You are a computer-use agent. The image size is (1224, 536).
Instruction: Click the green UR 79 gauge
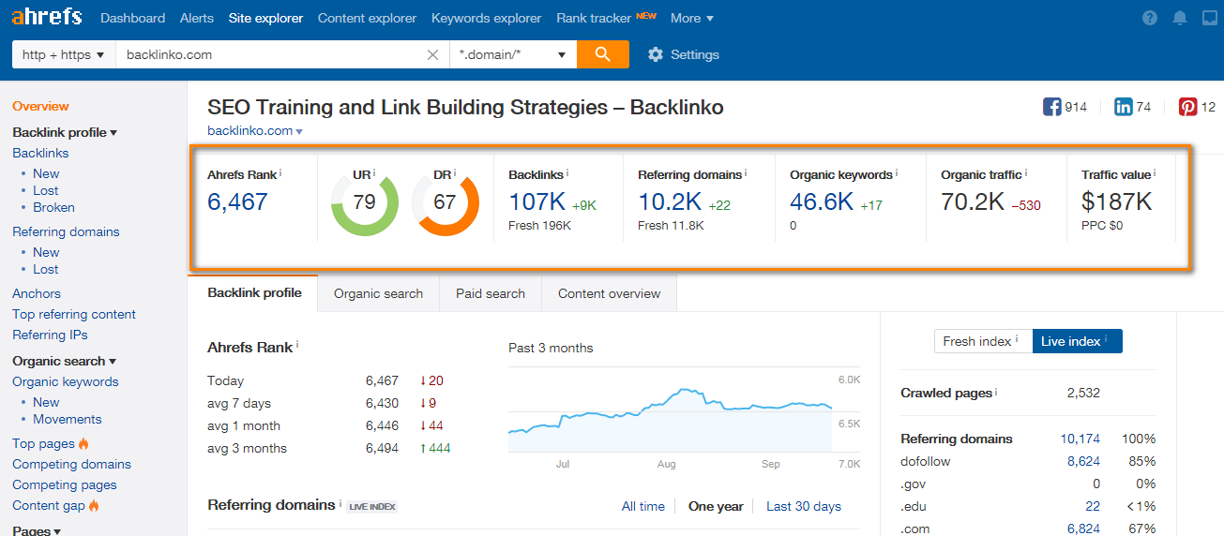[364, 202]
